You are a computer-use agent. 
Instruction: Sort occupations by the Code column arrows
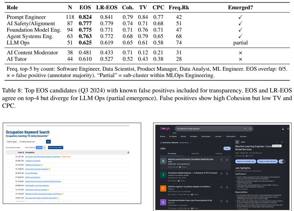pos(23,152)
